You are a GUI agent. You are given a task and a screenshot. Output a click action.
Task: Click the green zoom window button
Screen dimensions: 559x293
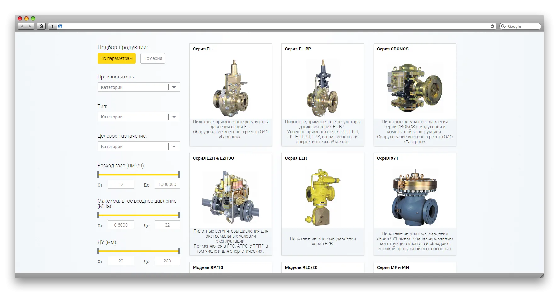(33, 19)
